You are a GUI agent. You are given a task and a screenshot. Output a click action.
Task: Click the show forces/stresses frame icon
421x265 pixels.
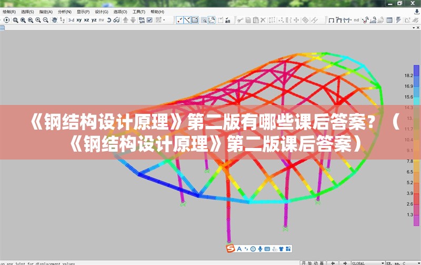coord(347,20)
